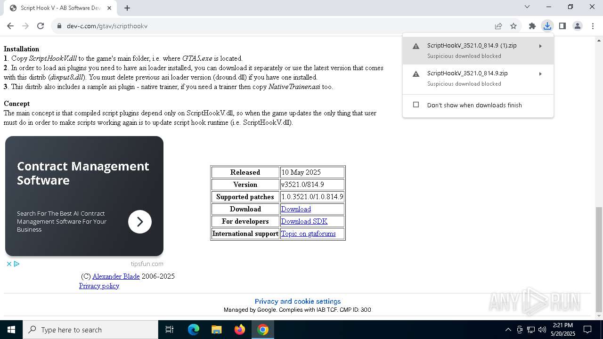Viewport: 603px width, 339px height.
Task: Open Topic on gtaforums link
Action: (309, 234)
